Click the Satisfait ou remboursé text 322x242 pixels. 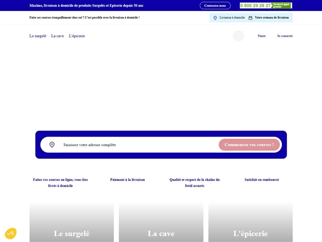tap(262, 179)
